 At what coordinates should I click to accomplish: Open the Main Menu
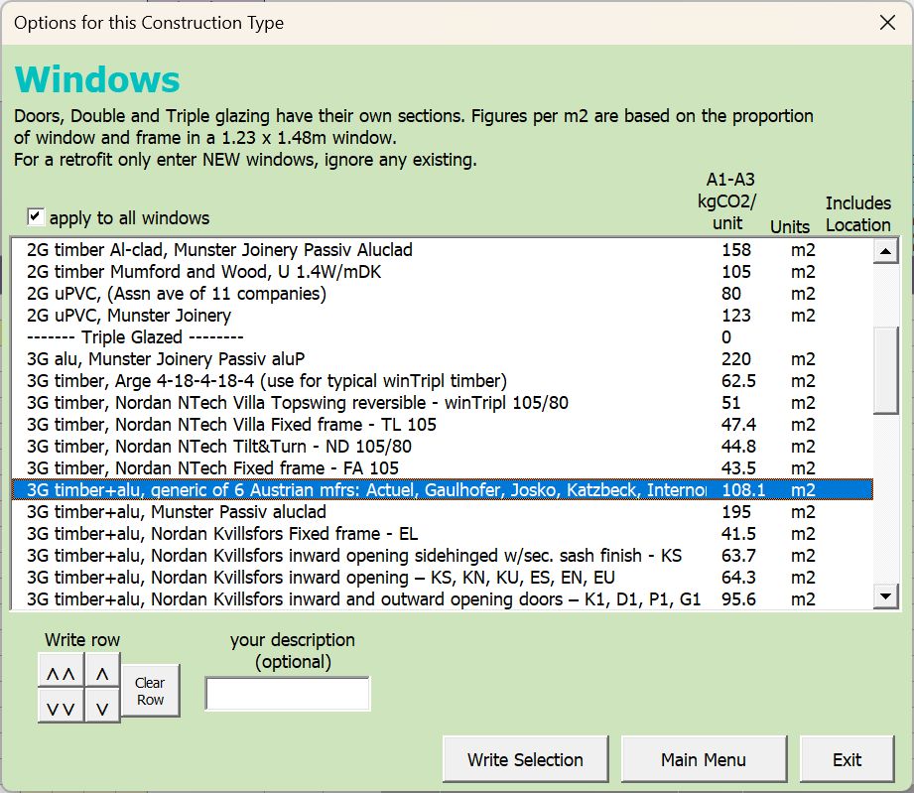tap(703, 759)
